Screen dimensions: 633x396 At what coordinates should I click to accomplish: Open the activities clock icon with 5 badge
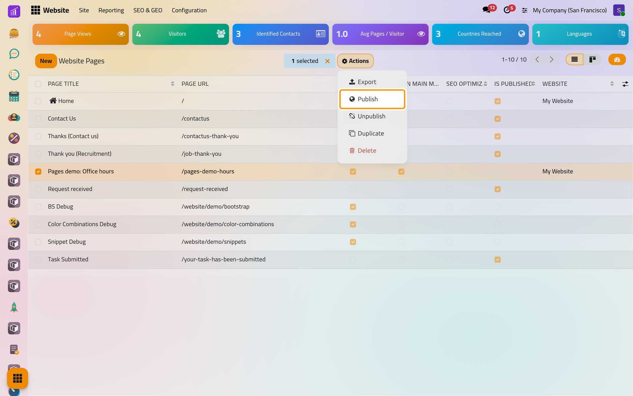(507, 10)
